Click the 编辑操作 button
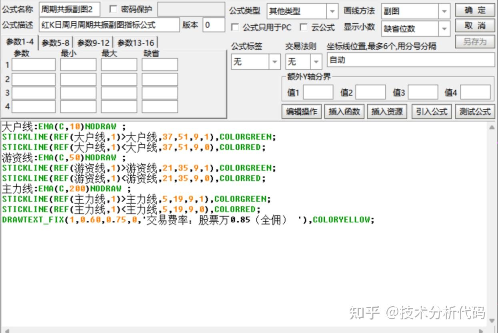This screenshot has height=333, width=498. (302, 112)
